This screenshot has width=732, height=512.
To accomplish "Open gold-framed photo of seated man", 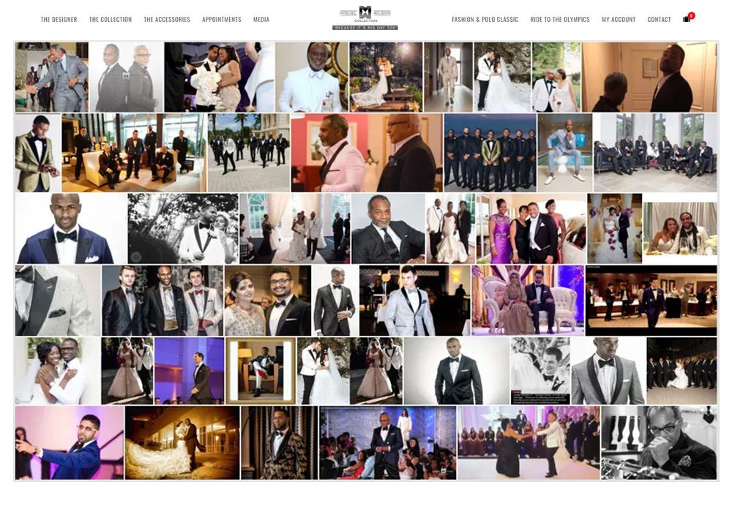I will (261, 371).
